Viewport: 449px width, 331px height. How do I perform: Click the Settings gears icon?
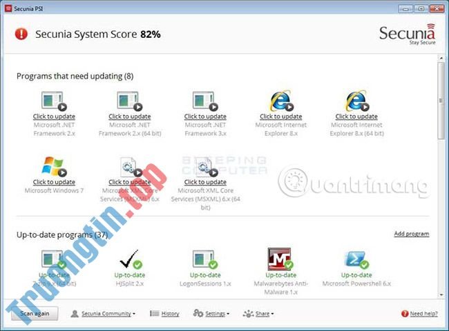tap(198, 313)
